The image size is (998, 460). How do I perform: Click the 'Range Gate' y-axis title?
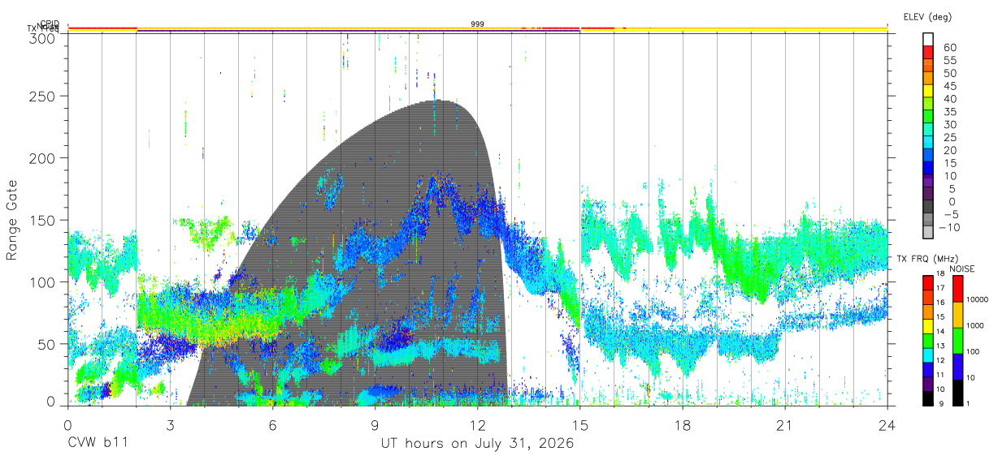click(x=12, y=219)
